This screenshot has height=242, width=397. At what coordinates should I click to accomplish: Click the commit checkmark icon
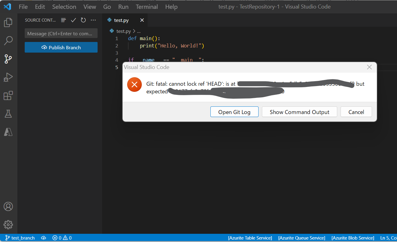tap(73, 20)
